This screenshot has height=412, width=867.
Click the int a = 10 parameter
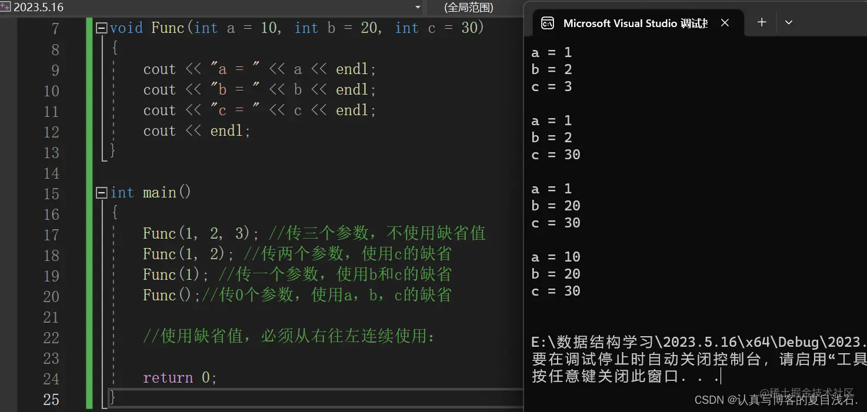coord(235,28)
